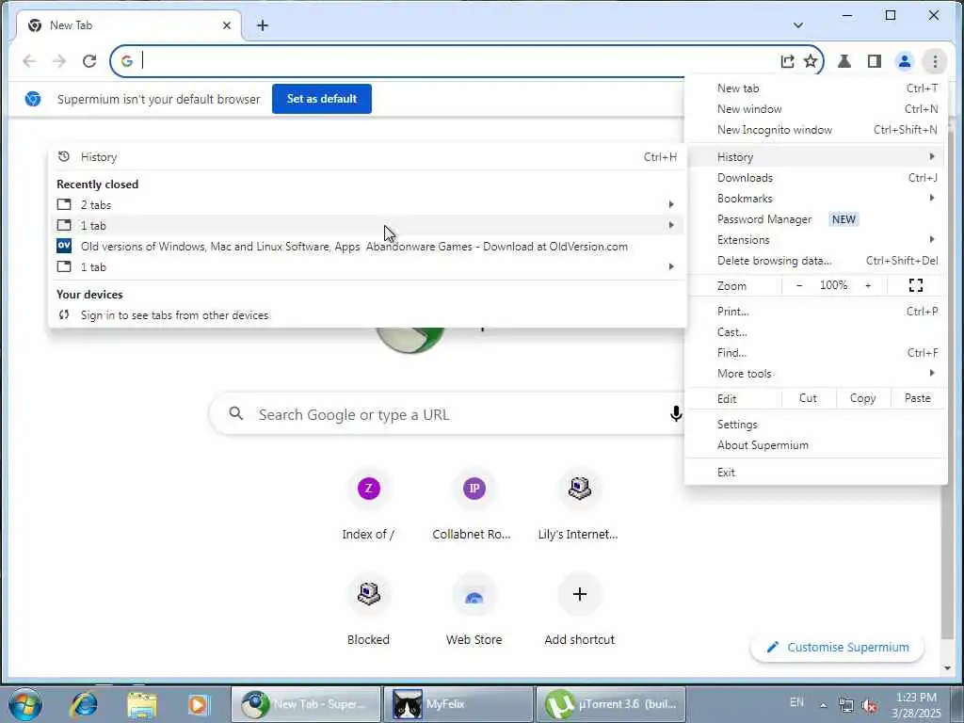
Task: Open the Web Store shortcut
Action: pos(474,611)
